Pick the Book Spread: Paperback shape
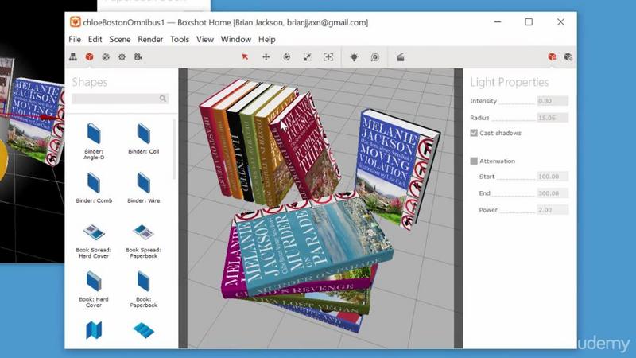This screenshot has width=636, height=358. tap(144, 240)
